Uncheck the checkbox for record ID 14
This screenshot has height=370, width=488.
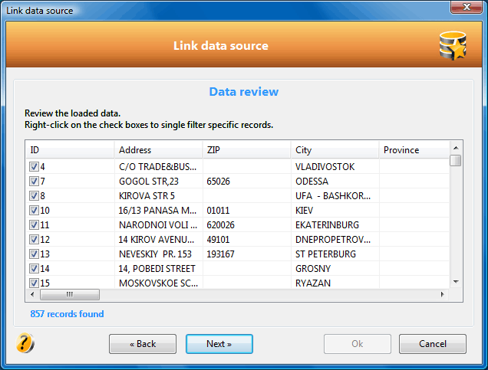click(34, 269)
